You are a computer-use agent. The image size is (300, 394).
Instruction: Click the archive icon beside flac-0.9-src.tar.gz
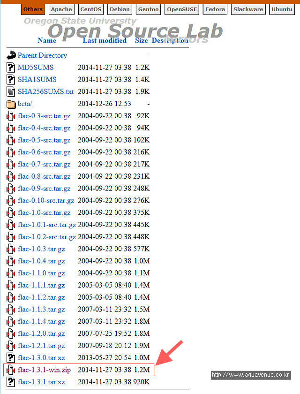(10, 189)
